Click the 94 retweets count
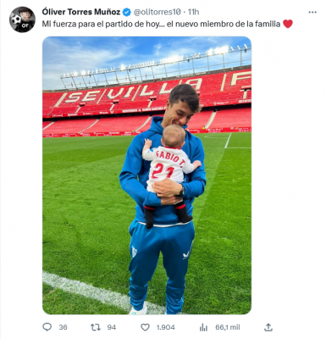This screenshot has width=326, height=339. [112, 327]
